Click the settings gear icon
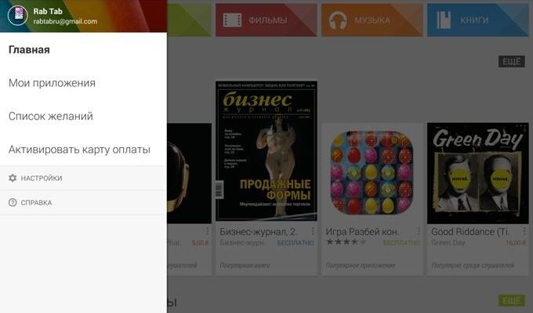This screenshot has width=533, height=313. [13, 178]
